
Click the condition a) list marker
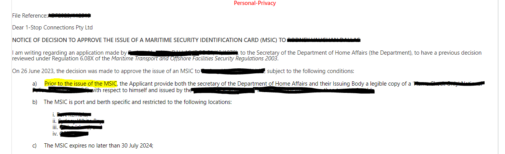[35, 84]
